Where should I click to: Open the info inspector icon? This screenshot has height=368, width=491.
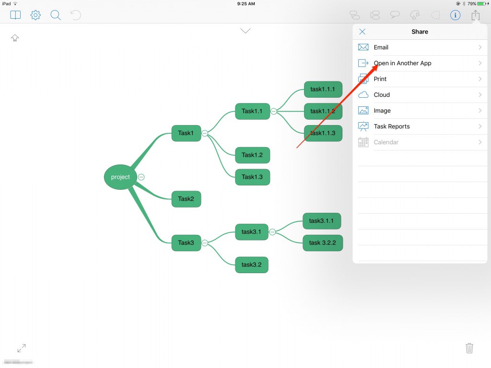[x=455, y=15]
